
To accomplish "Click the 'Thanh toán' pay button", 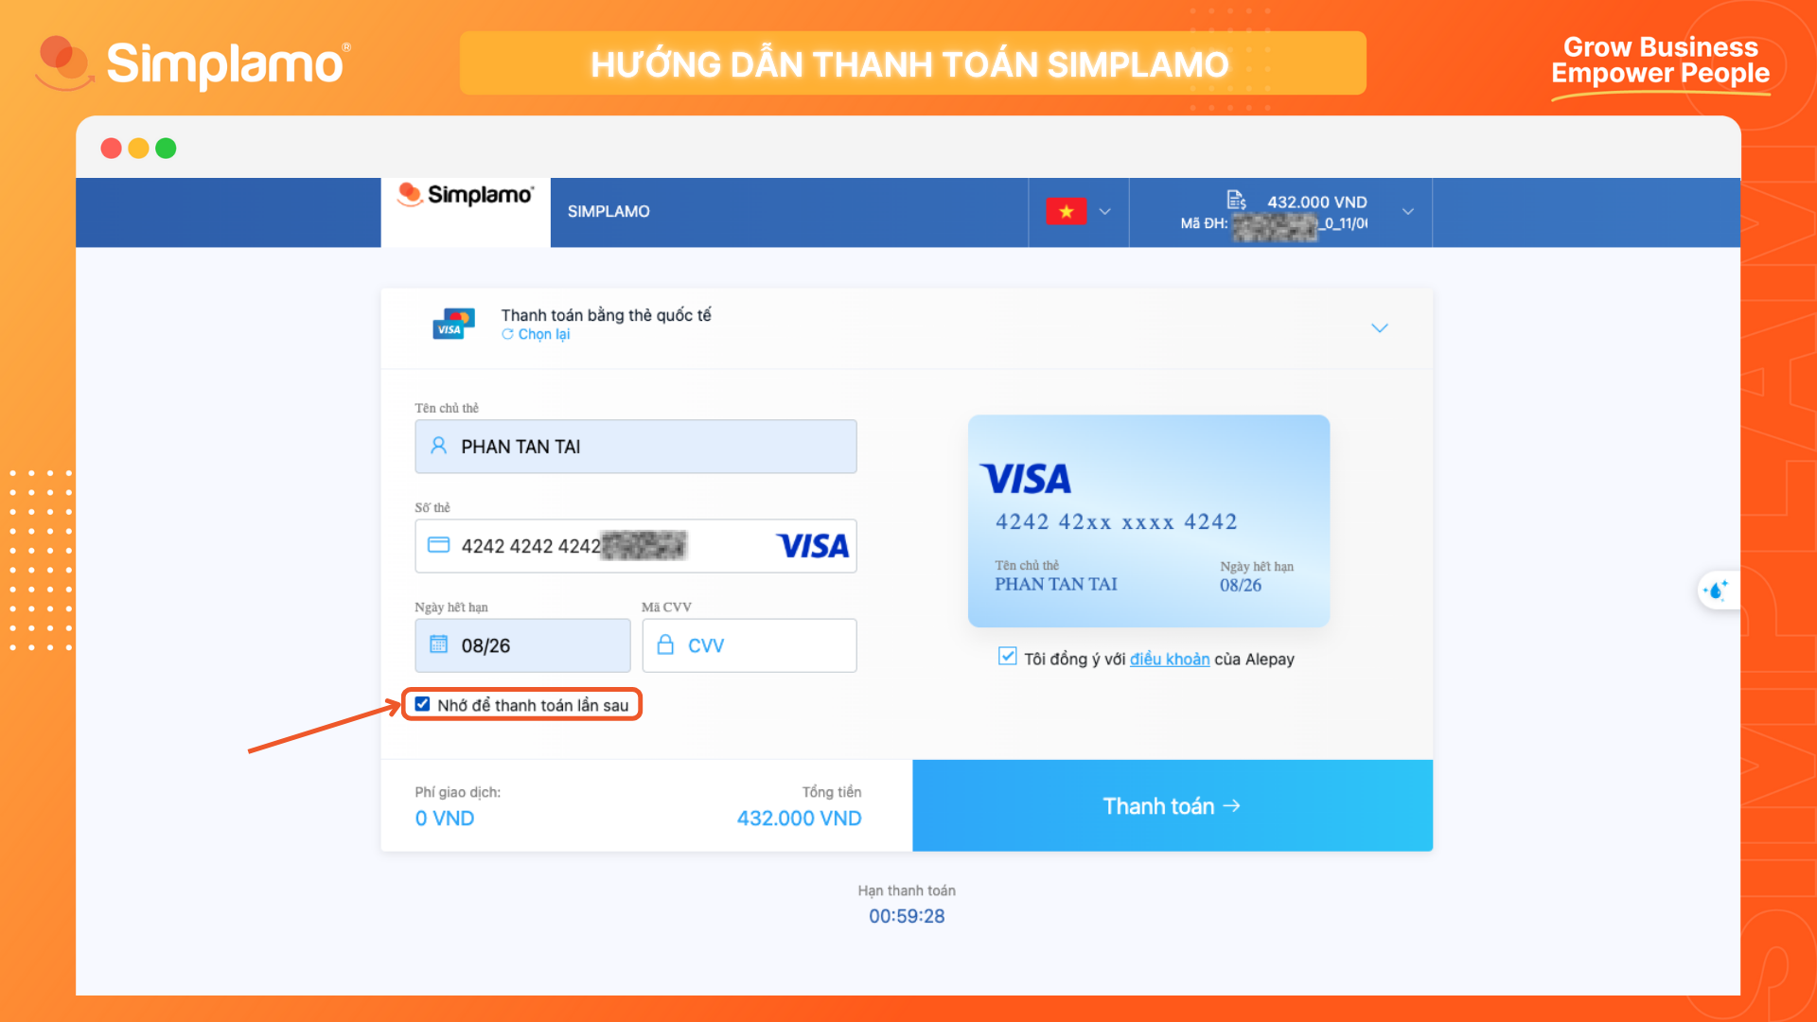I will coord(1173,805).
